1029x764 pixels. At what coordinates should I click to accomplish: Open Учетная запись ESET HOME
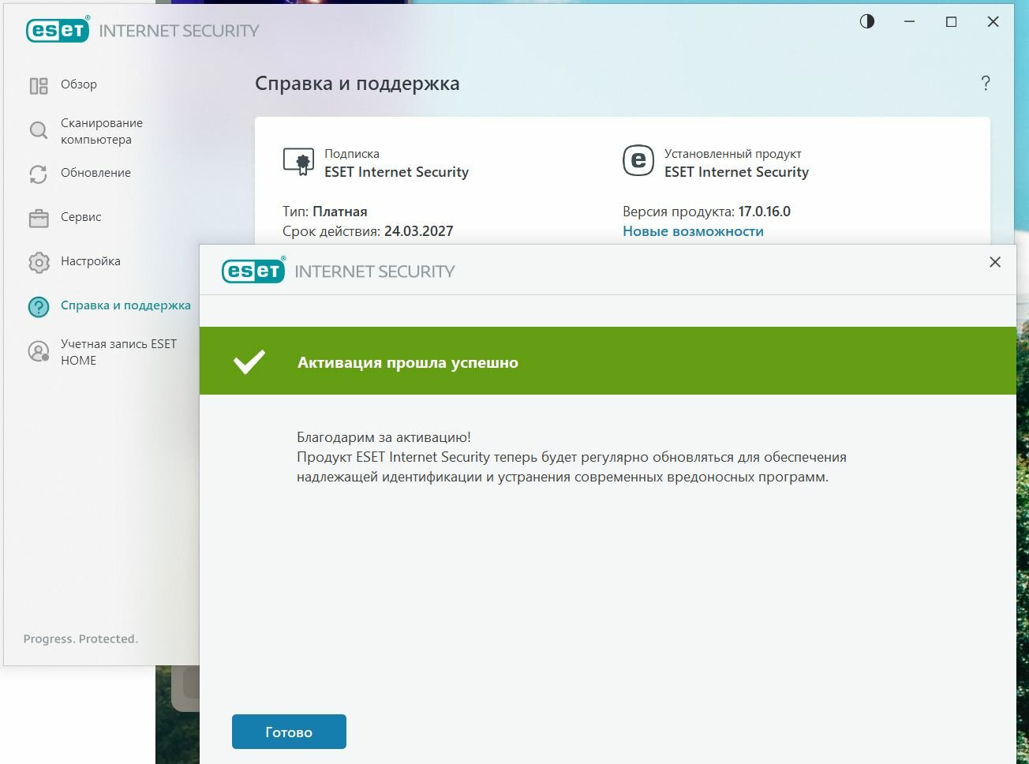point(118,352)
